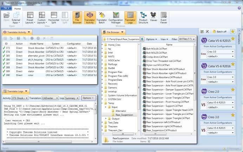Select activity row 389 stator

coord(50,71)
